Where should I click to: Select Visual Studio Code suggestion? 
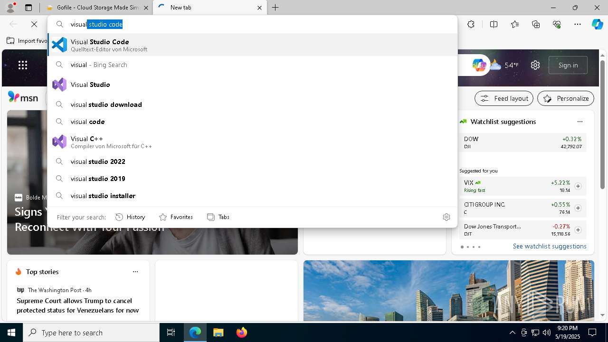click(252, 45)
